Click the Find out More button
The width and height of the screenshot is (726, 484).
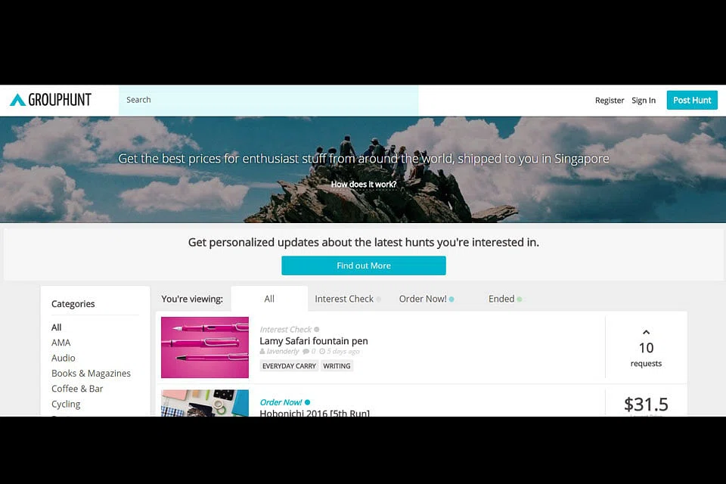click(x=364, y=265)
